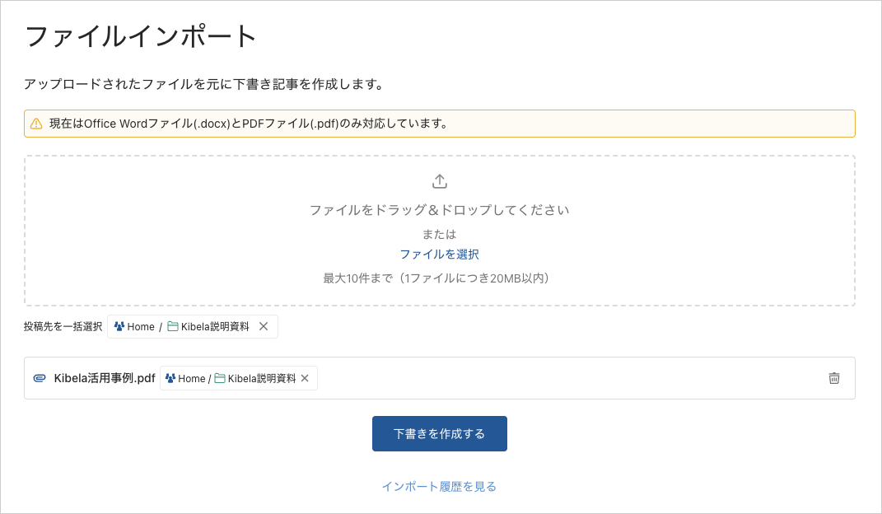This screenshot has height=514, width=882.
Task: Open destination picker for Kibela活用事例.pdf
Action: (238, 378)
